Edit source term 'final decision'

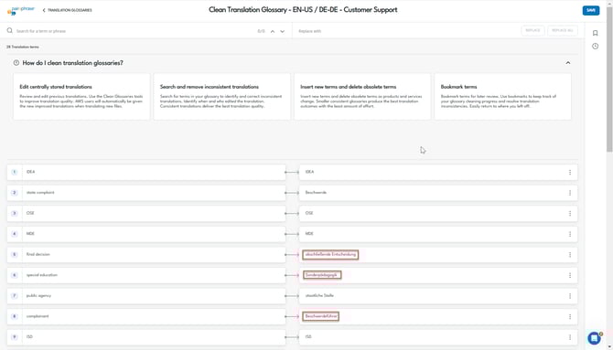38,254
